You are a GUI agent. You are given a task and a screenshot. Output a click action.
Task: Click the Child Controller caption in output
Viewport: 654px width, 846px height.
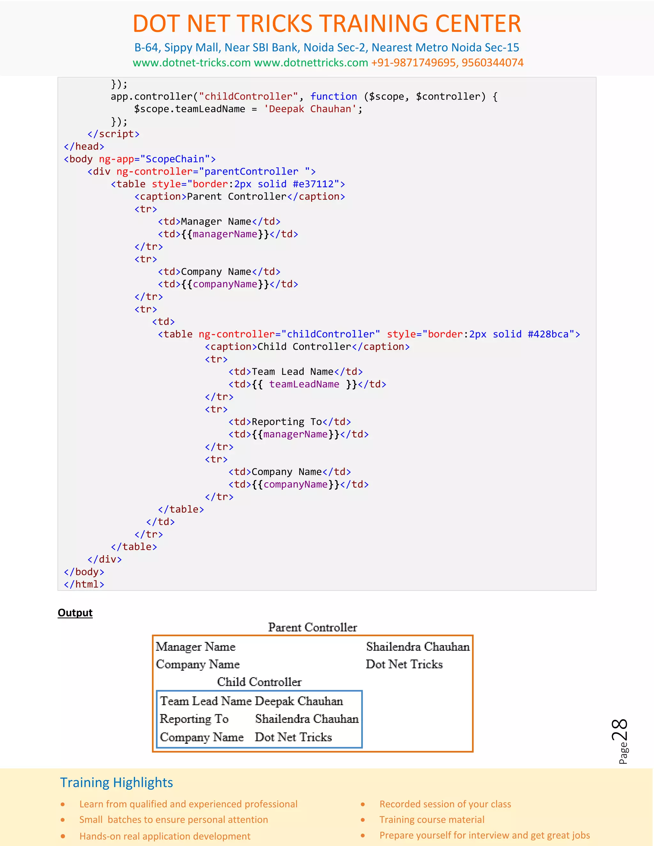259,682
